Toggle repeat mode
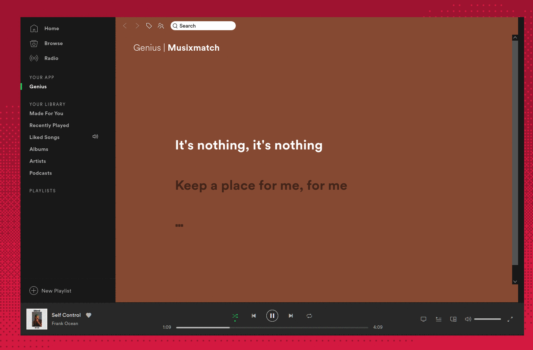This screenshot has height=350, width=533. [309, 316]
